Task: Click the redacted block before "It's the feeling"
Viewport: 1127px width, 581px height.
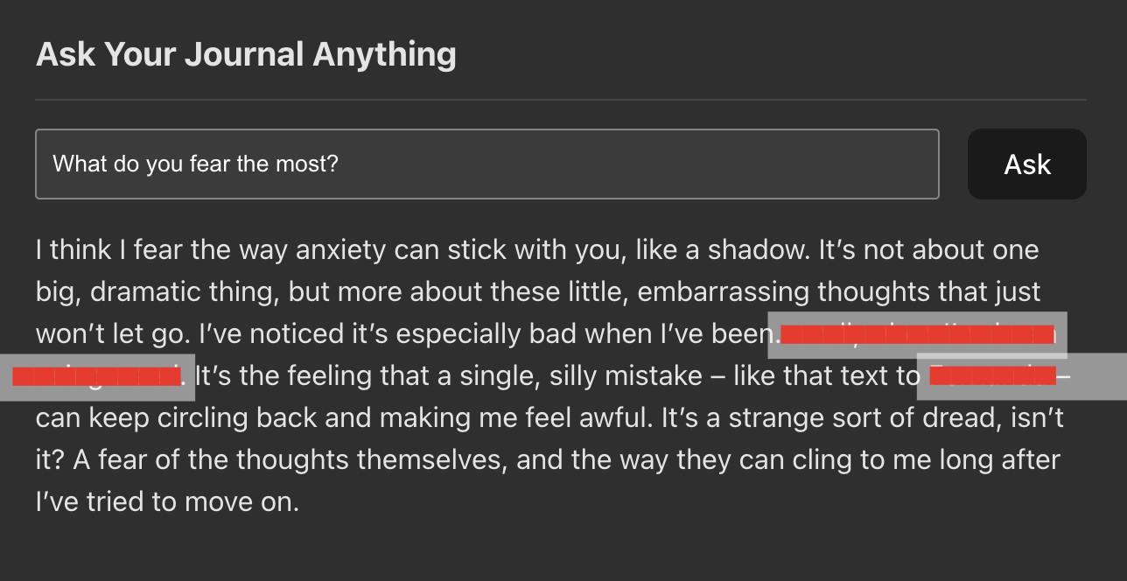Action: pos(96,377)
